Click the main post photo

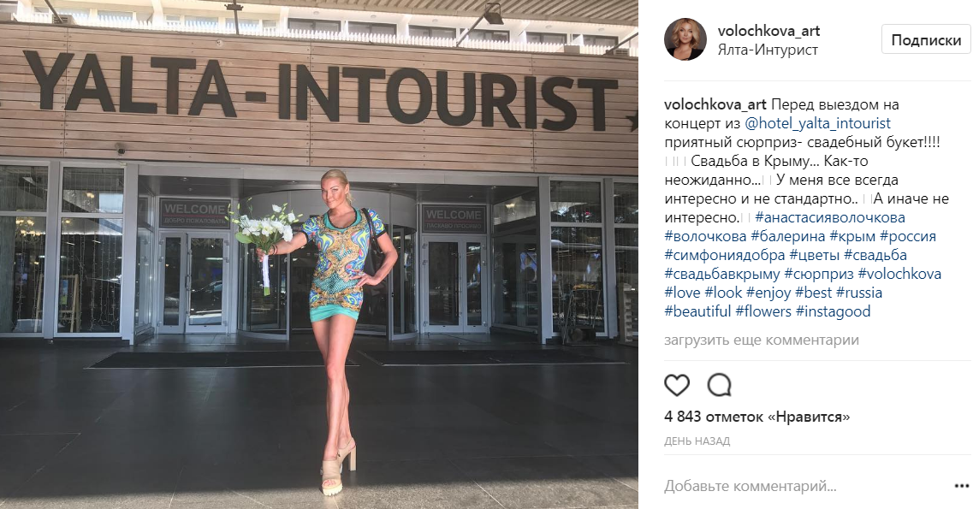tap(319, 254)
